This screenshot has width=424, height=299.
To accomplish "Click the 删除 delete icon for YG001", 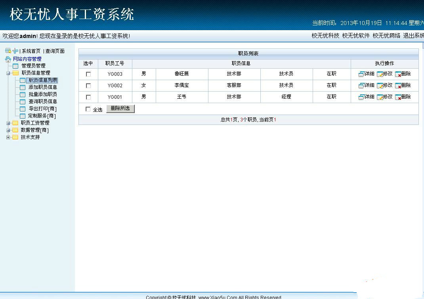I will (398, 97).
